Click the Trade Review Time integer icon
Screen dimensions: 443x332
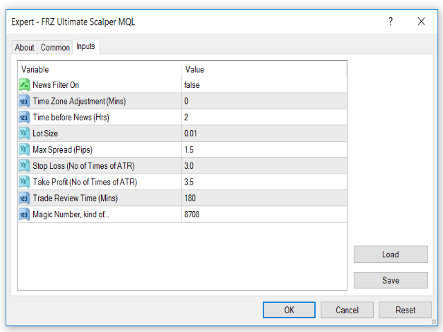pos(24,199)
